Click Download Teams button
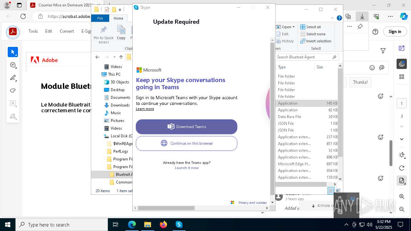The height and width of the screenshot is (231, 411). click(x=187, y=127)
